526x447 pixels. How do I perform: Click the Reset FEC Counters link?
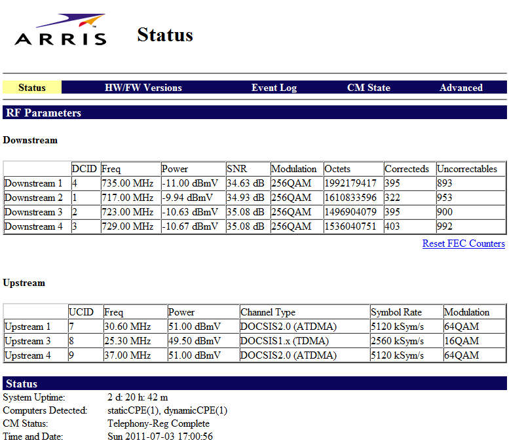(x=463, y=243)
